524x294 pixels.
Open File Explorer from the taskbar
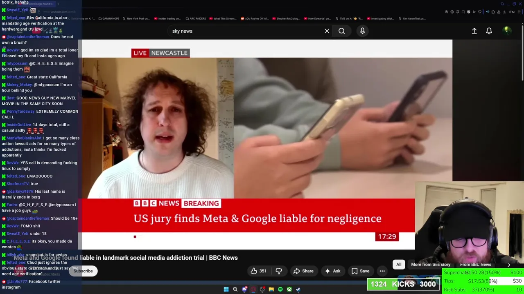point(271,290)
